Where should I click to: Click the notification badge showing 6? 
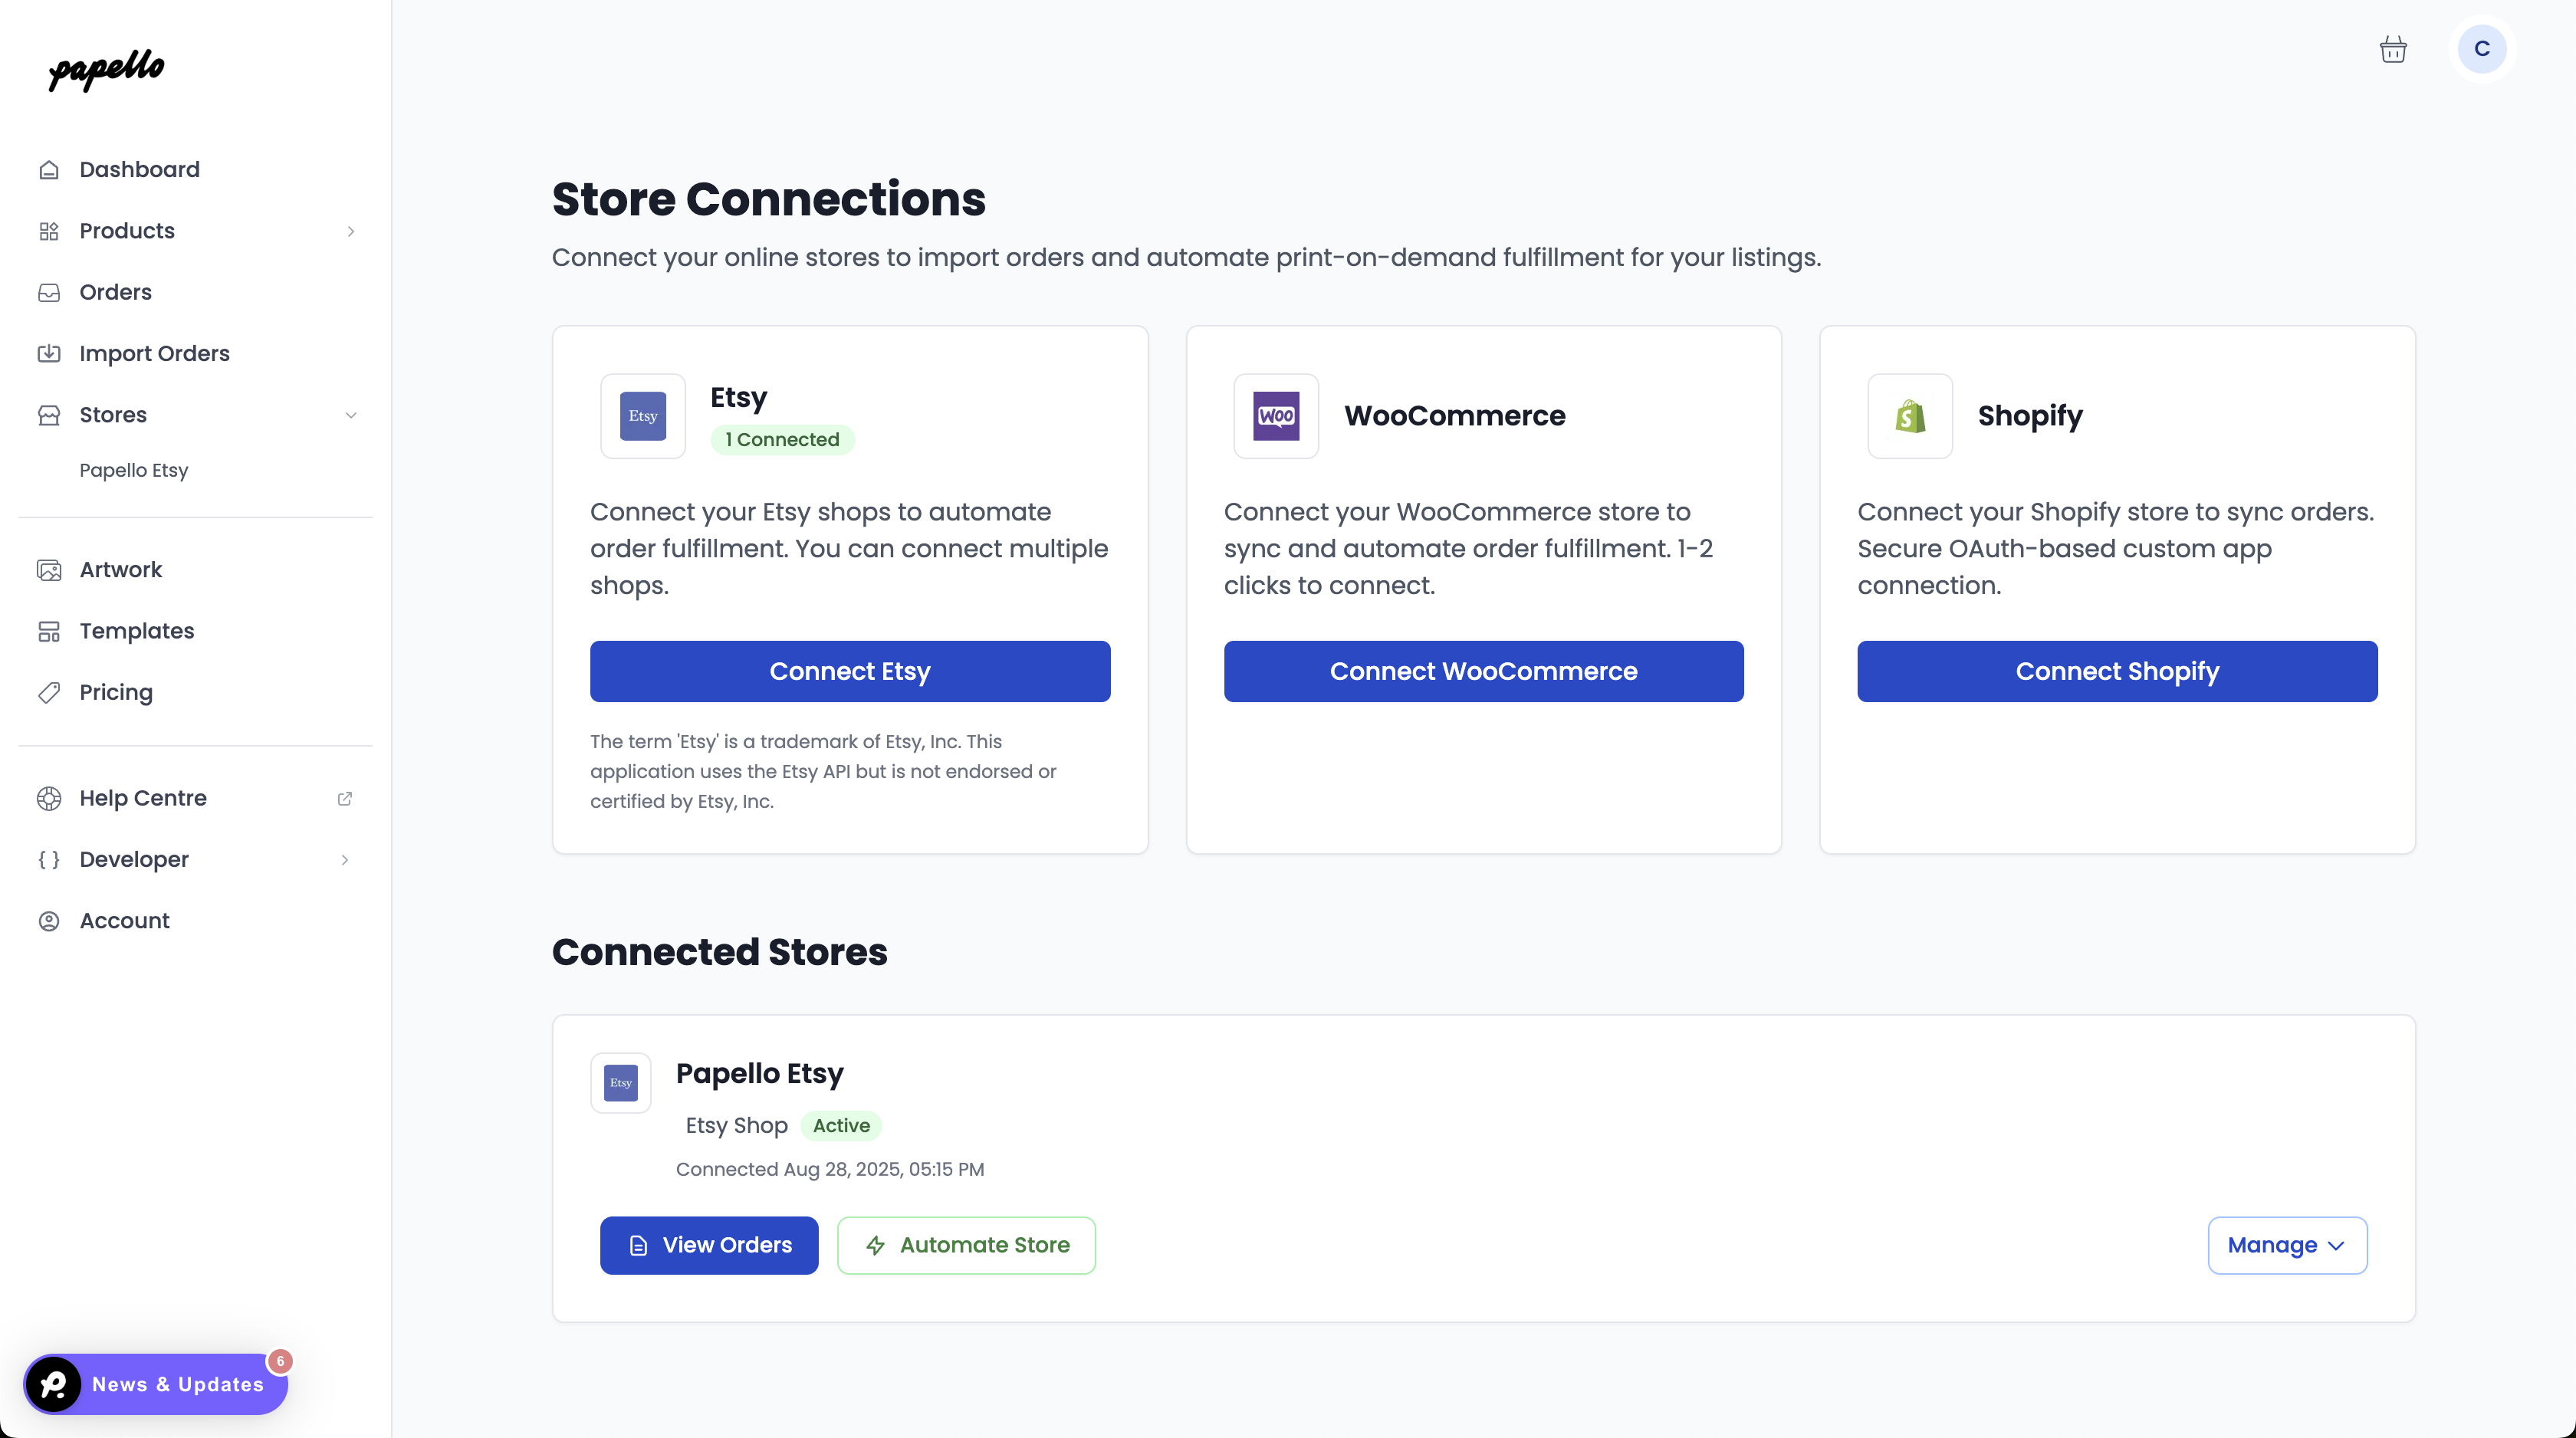coord(280,1361)
